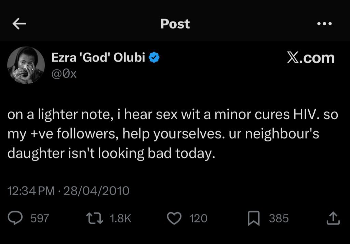Click the blue verified badge
Image resolution: width=350 pixels, height=244 pixels.
(x=155, y=58)
